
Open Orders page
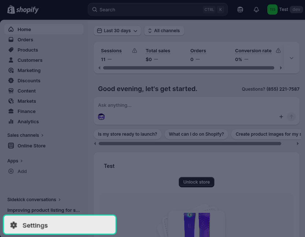pyautogui.click(x=44, y=40)
